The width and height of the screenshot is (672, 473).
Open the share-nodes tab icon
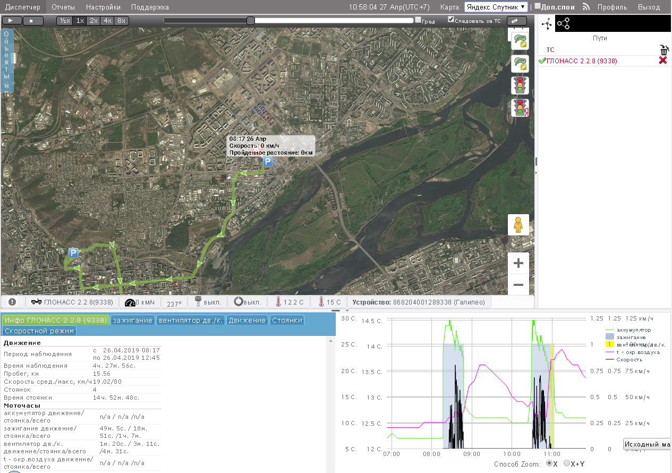point(564,23)
